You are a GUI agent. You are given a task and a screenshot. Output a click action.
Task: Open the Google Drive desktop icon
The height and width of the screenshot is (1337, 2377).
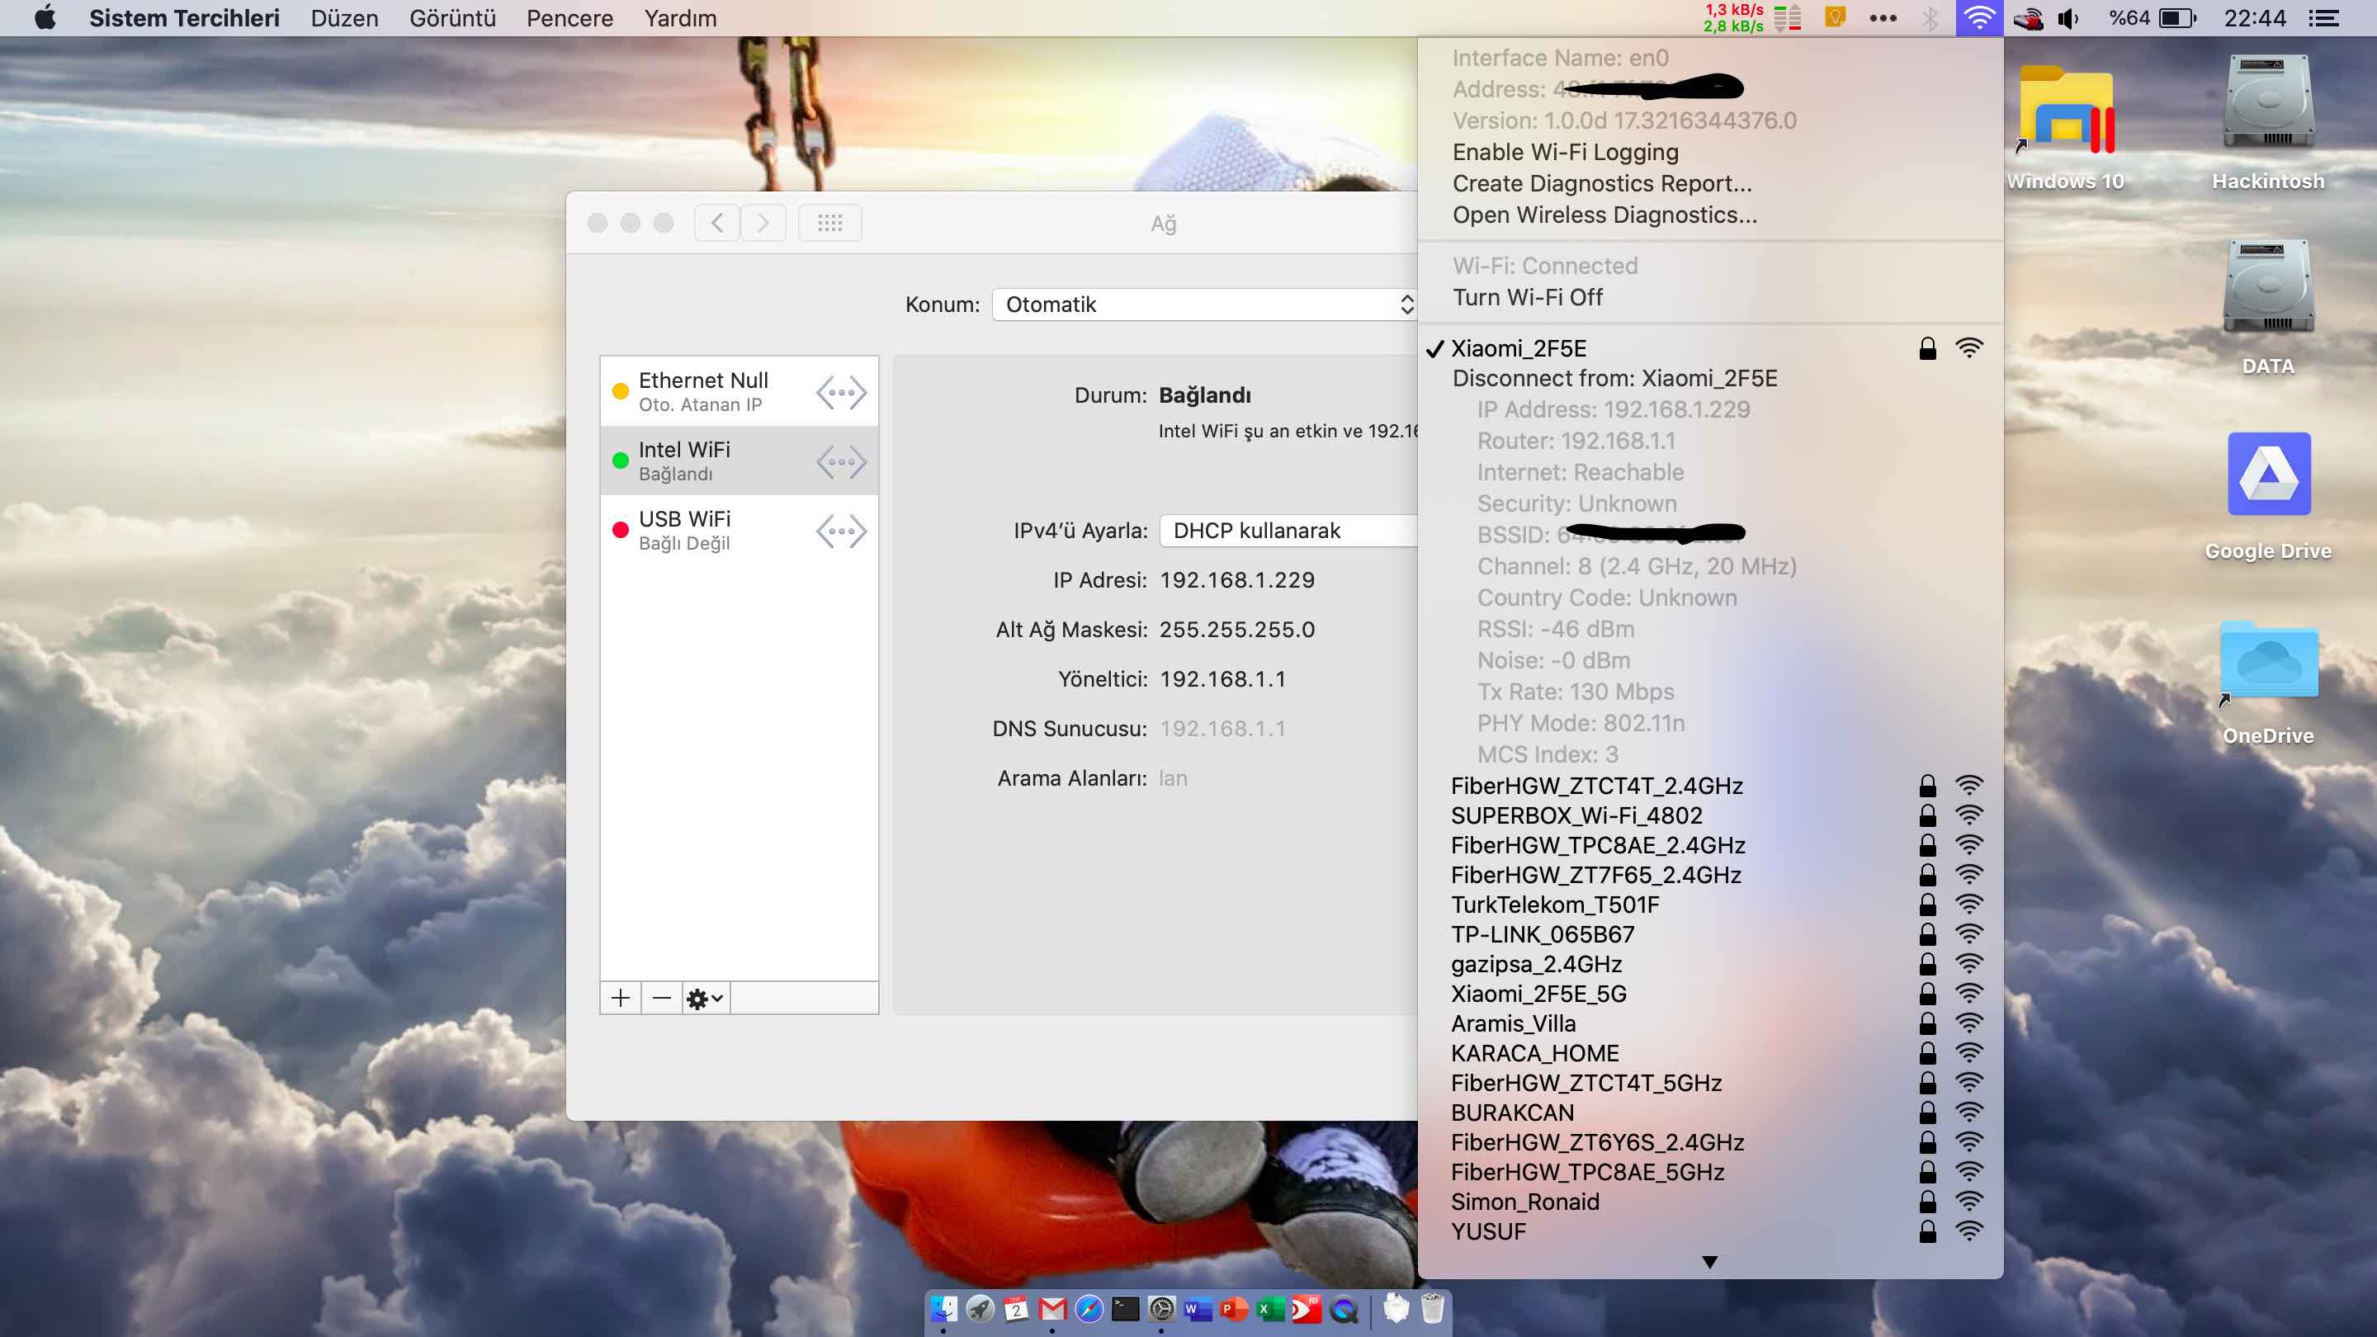[2268, 475]
